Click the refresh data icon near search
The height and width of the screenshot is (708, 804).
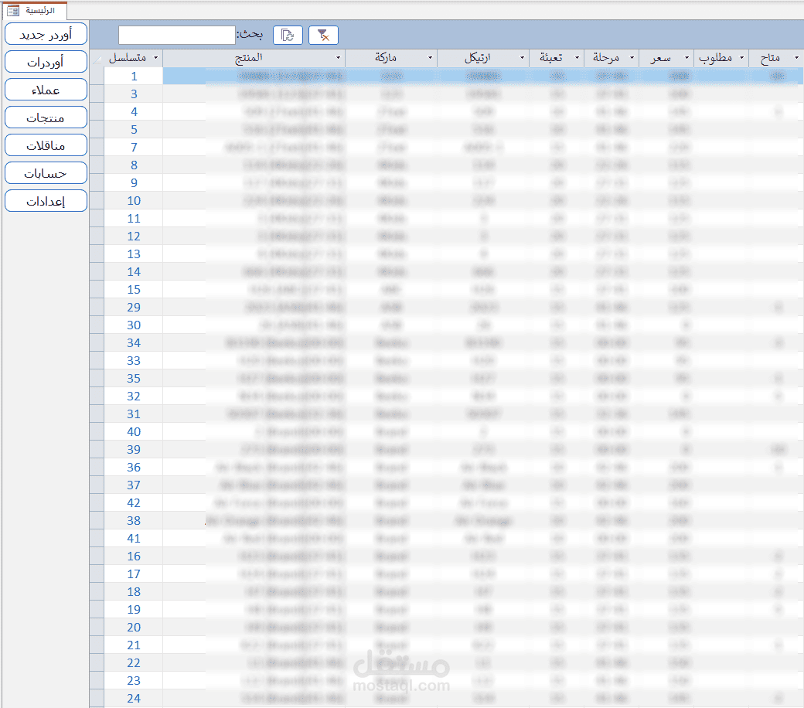(x=288, y=36)
